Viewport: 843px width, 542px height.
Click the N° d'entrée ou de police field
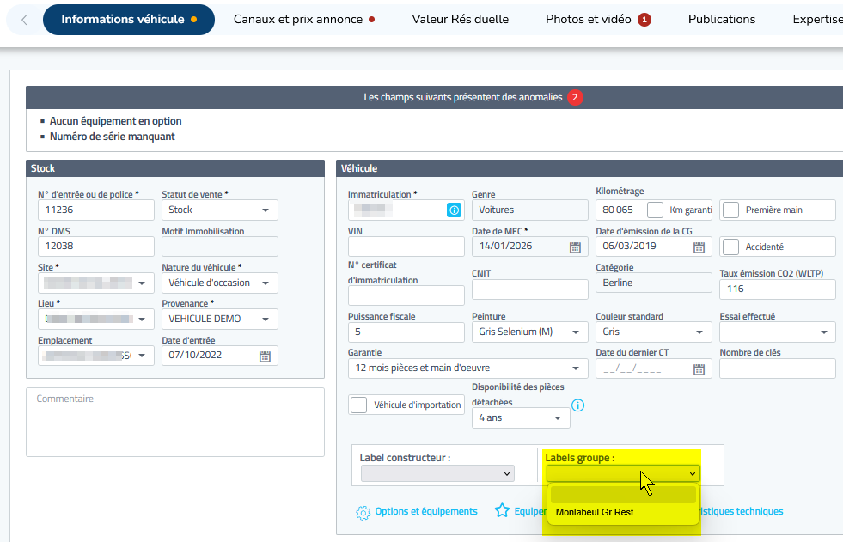pyautogui.click(x=95, y=210)
